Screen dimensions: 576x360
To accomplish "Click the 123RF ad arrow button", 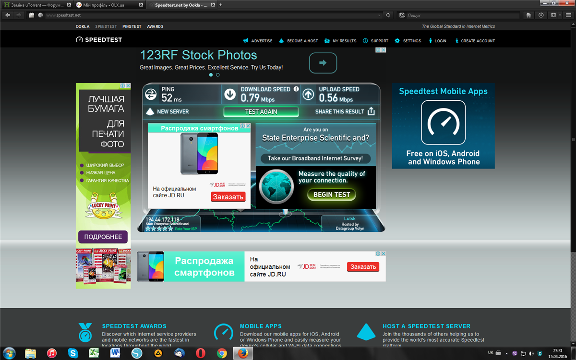I will (323, 63).
